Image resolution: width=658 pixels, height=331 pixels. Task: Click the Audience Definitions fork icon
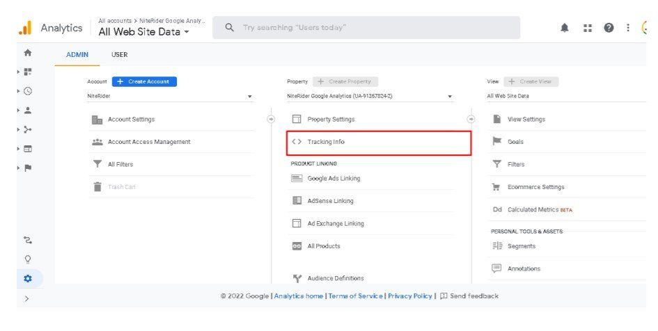click(x=297, y=278)
